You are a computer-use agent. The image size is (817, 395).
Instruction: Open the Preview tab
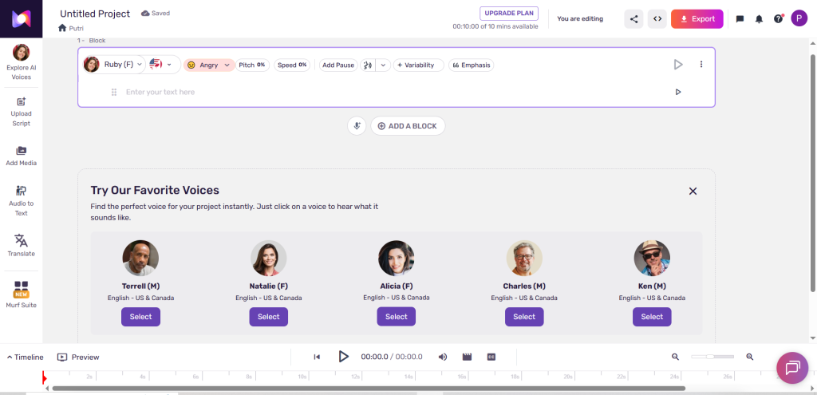tap(78, 357)
